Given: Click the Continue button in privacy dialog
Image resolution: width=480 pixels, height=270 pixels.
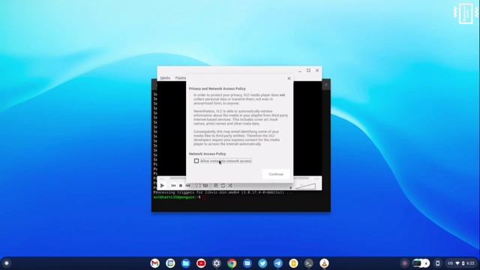Looking at the screenshot, I should coord(276,174).
